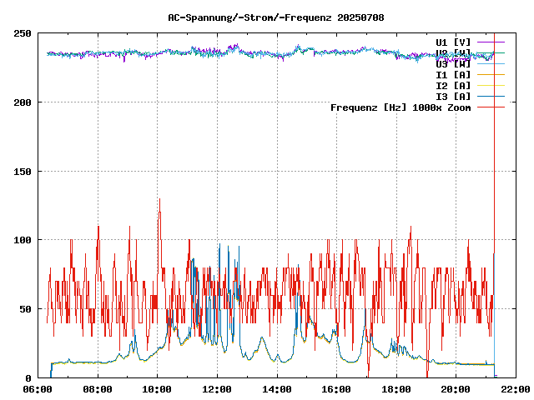The image size is (534, 400).
Task: Click the red line sample beside Frequenz legend
Action: [x=491, y=107]
